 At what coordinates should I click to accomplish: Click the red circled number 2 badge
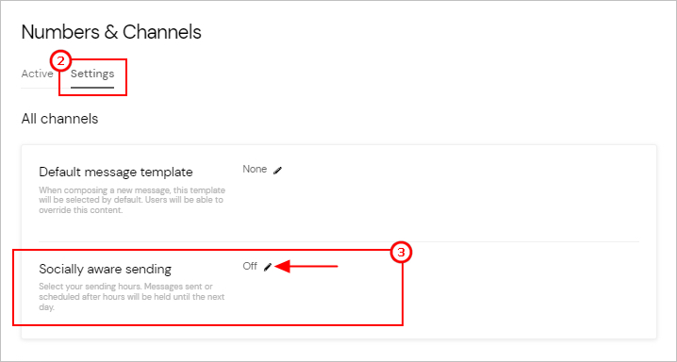point(61,61)
